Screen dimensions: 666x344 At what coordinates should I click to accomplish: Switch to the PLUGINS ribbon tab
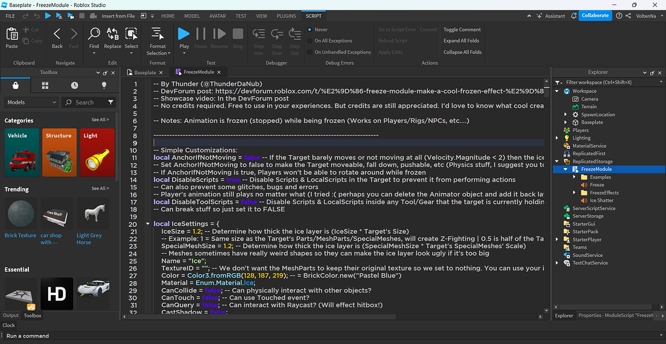pyautogui.click(x=286, y=15)
